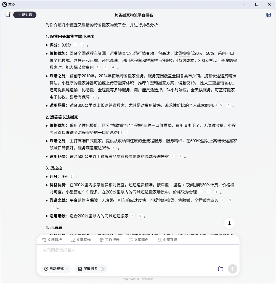Open citation 2 after 售后有保障
Screen dimensions: 276x284
click(94, 97)
